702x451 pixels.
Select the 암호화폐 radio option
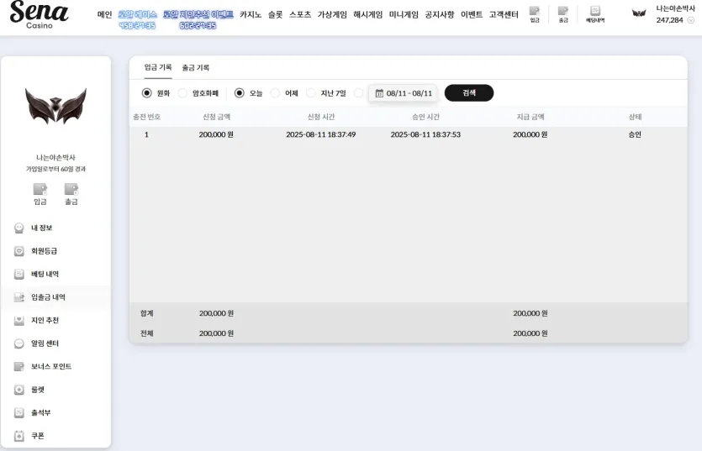tap(183, 93)
